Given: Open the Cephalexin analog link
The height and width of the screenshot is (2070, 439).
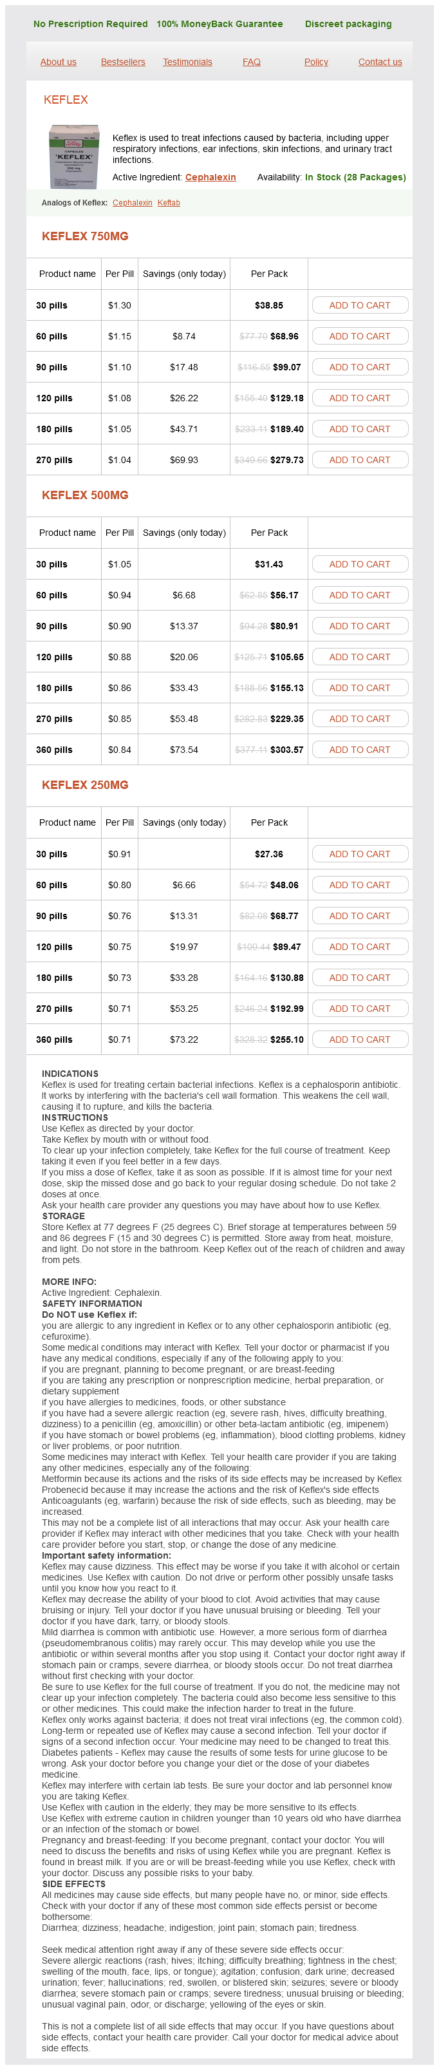Looking at the screenshot, I should tap(133, 202).
